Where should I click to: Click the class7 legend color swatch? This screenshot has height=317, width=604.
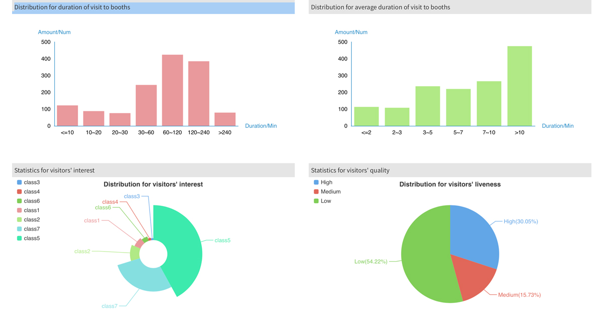[x=20, y=229]
